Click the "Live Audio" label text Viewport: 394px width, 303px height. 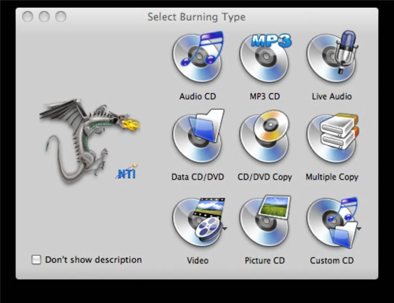[x=332, y=96]
